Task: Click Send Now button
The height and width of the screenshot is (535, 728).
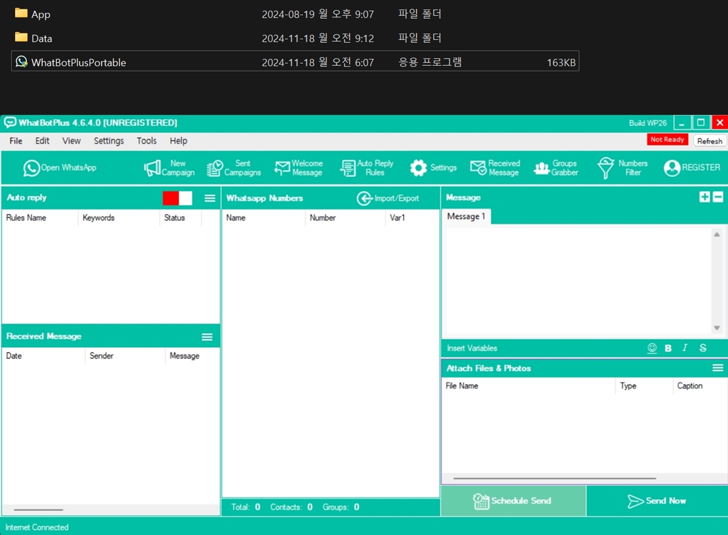Action: coord(657,501)
